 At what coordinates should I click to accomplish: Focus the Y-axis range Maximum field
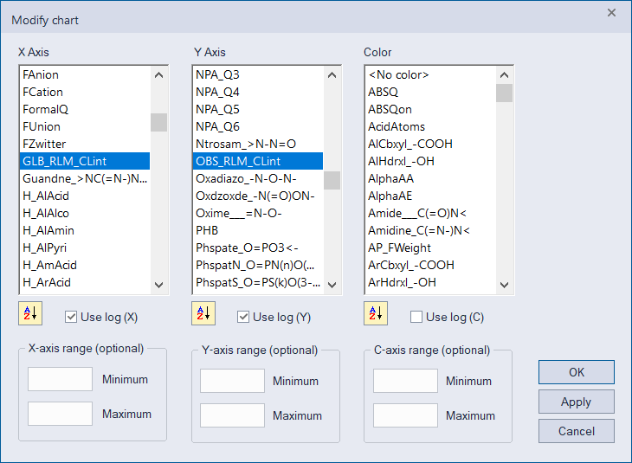point(233,415)
